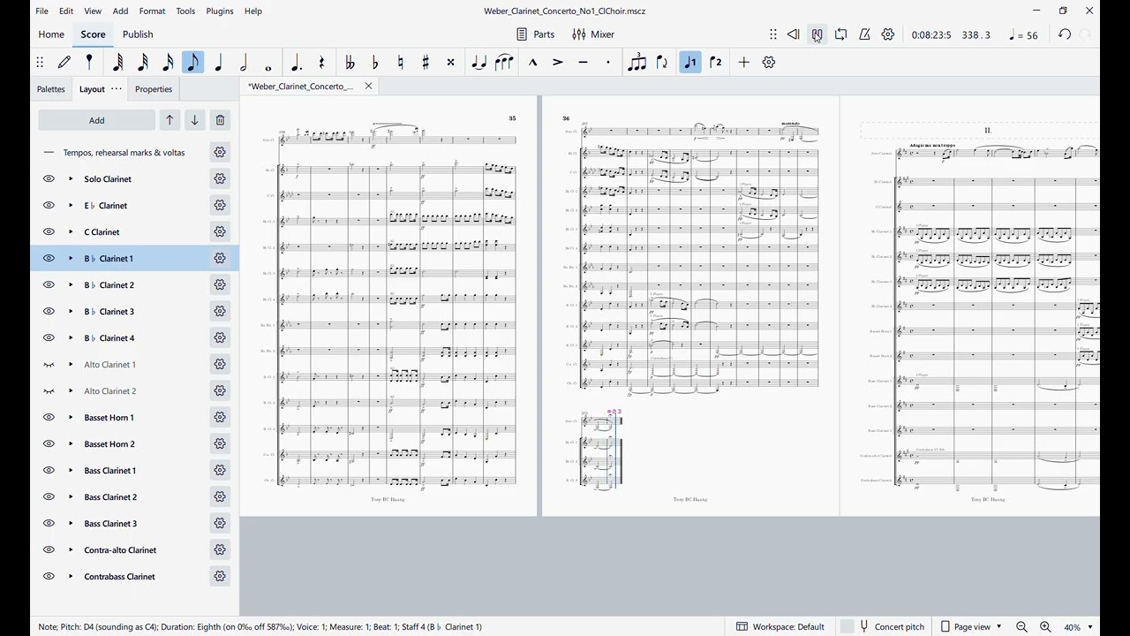Add a slur
The height and width of the screenshot is (636, 1130).
[x=504, y=62]
